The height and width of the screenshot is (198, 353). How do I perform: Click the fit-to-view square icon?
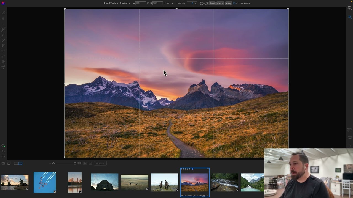coord(75,163)
